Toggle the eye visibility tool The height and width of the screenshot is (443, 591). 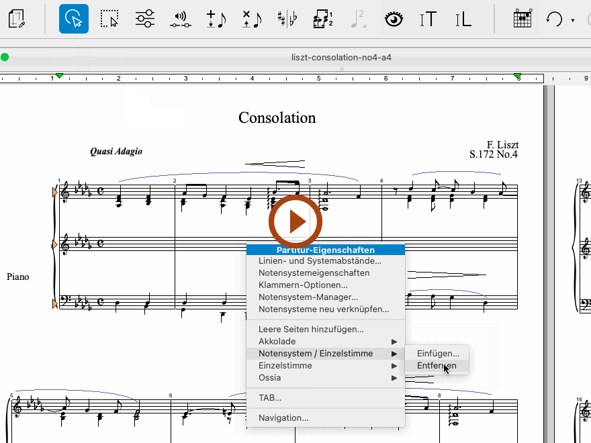394,19
